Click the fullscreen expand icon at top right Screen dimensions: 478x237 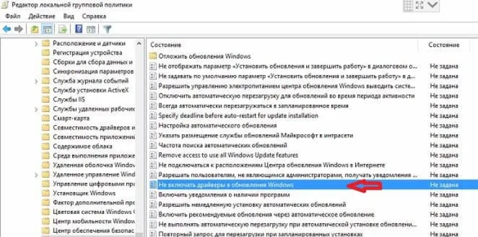pyautogui.click(x=419, y=6)
